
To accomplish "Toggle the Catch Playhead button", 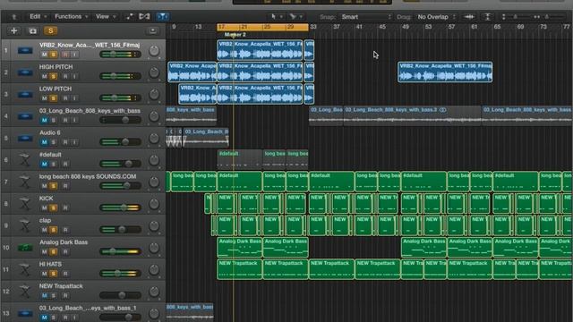I will [162, 17].
